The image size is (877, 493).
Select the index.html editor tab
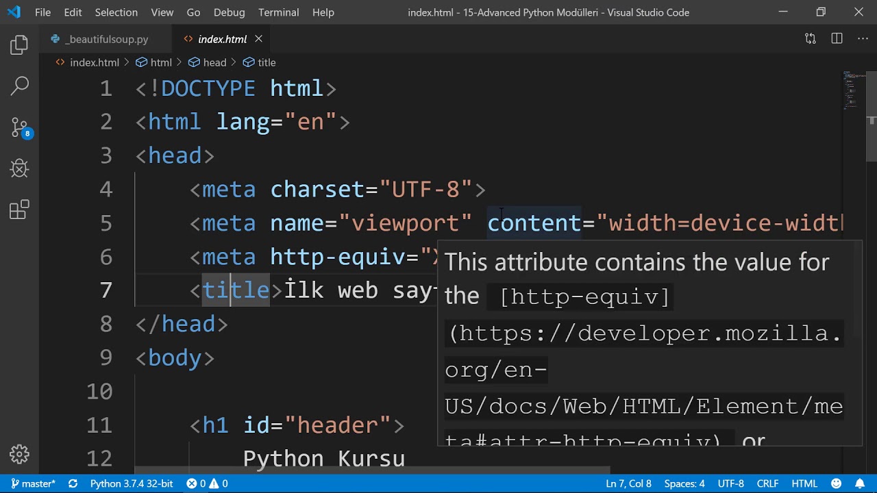tap(221, 39)
